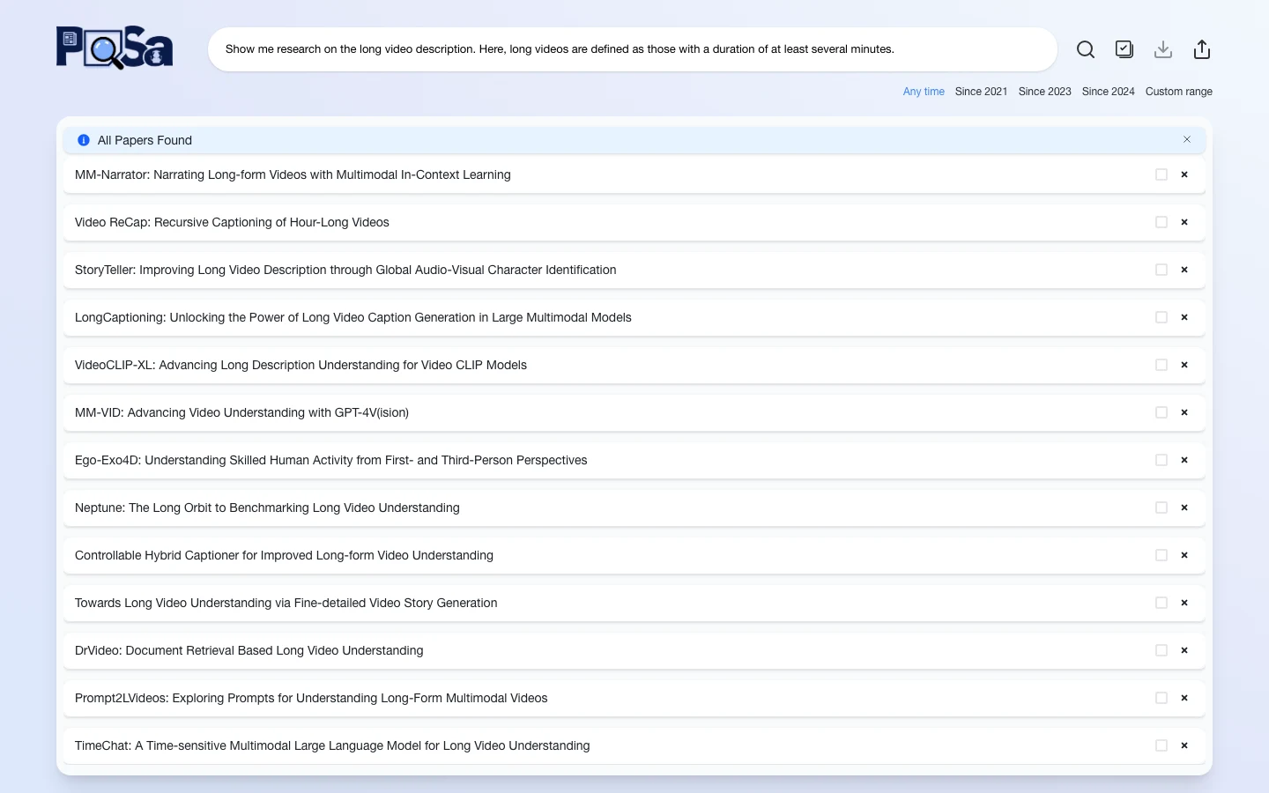
Task: Check the MM-VID paper checkbox
Action: [x=1161, y=412]
